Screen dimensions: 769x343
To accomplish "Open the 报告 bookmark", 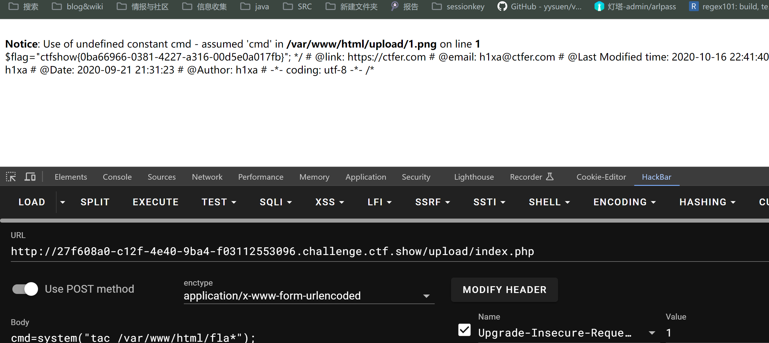I will pyautogui.click(x=404, y=6).
